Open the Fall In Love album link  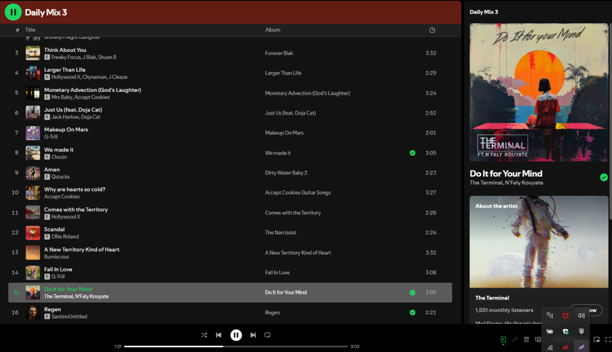tap(277, 273)
